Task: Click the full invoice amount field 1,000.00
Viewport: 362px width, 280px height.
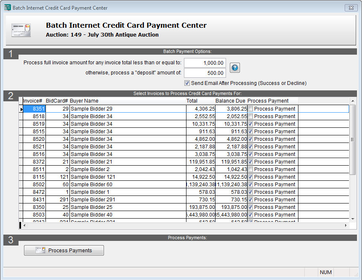Action: coord(205,63)
